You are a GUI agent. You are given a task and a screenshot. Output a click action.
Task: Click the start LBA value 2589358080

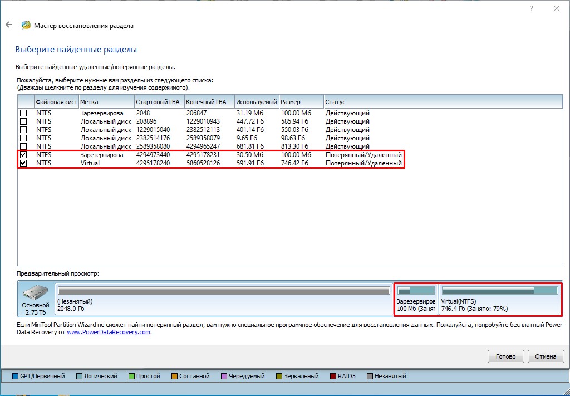(x=153, y=146)
